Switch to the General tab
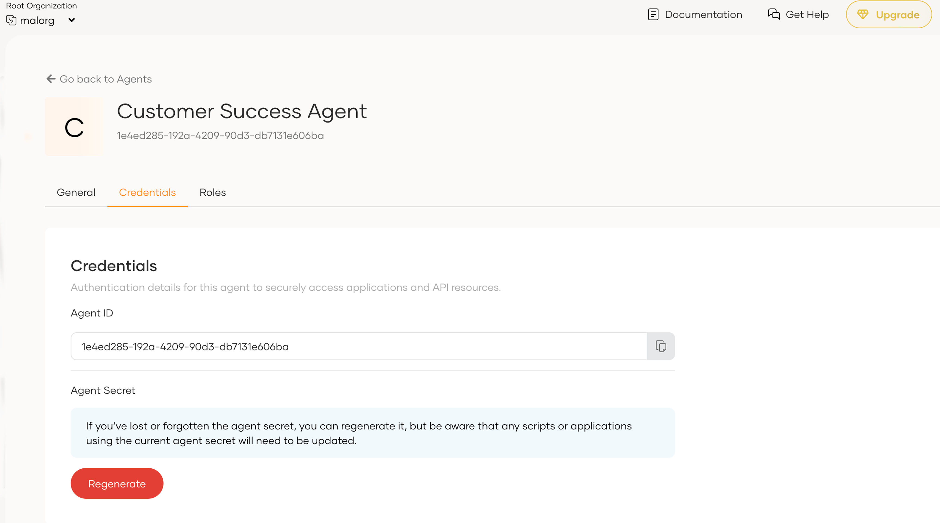 point(76,192)
